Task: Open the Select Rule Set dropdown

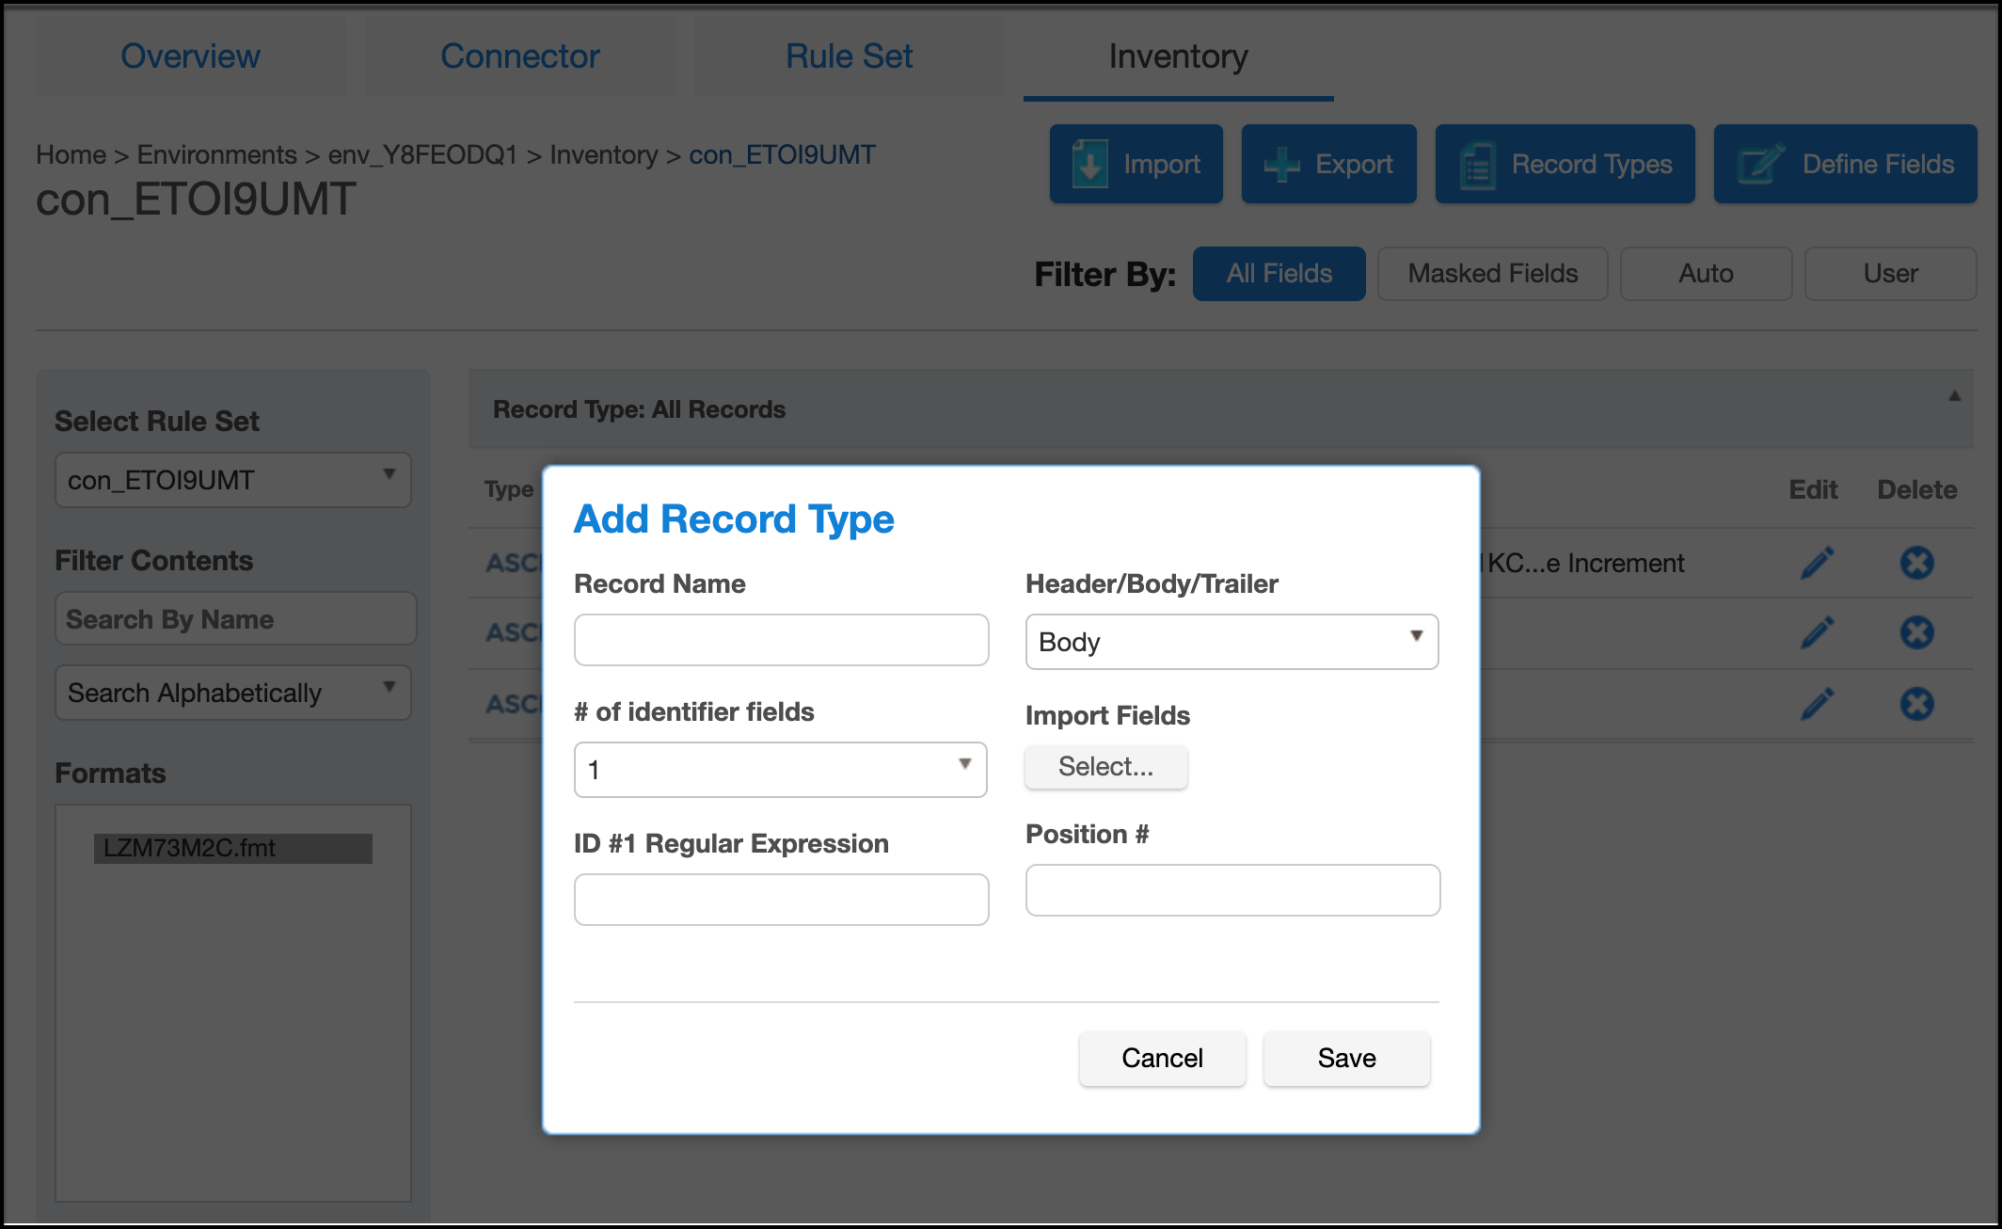Action: [x=232, y=480]
